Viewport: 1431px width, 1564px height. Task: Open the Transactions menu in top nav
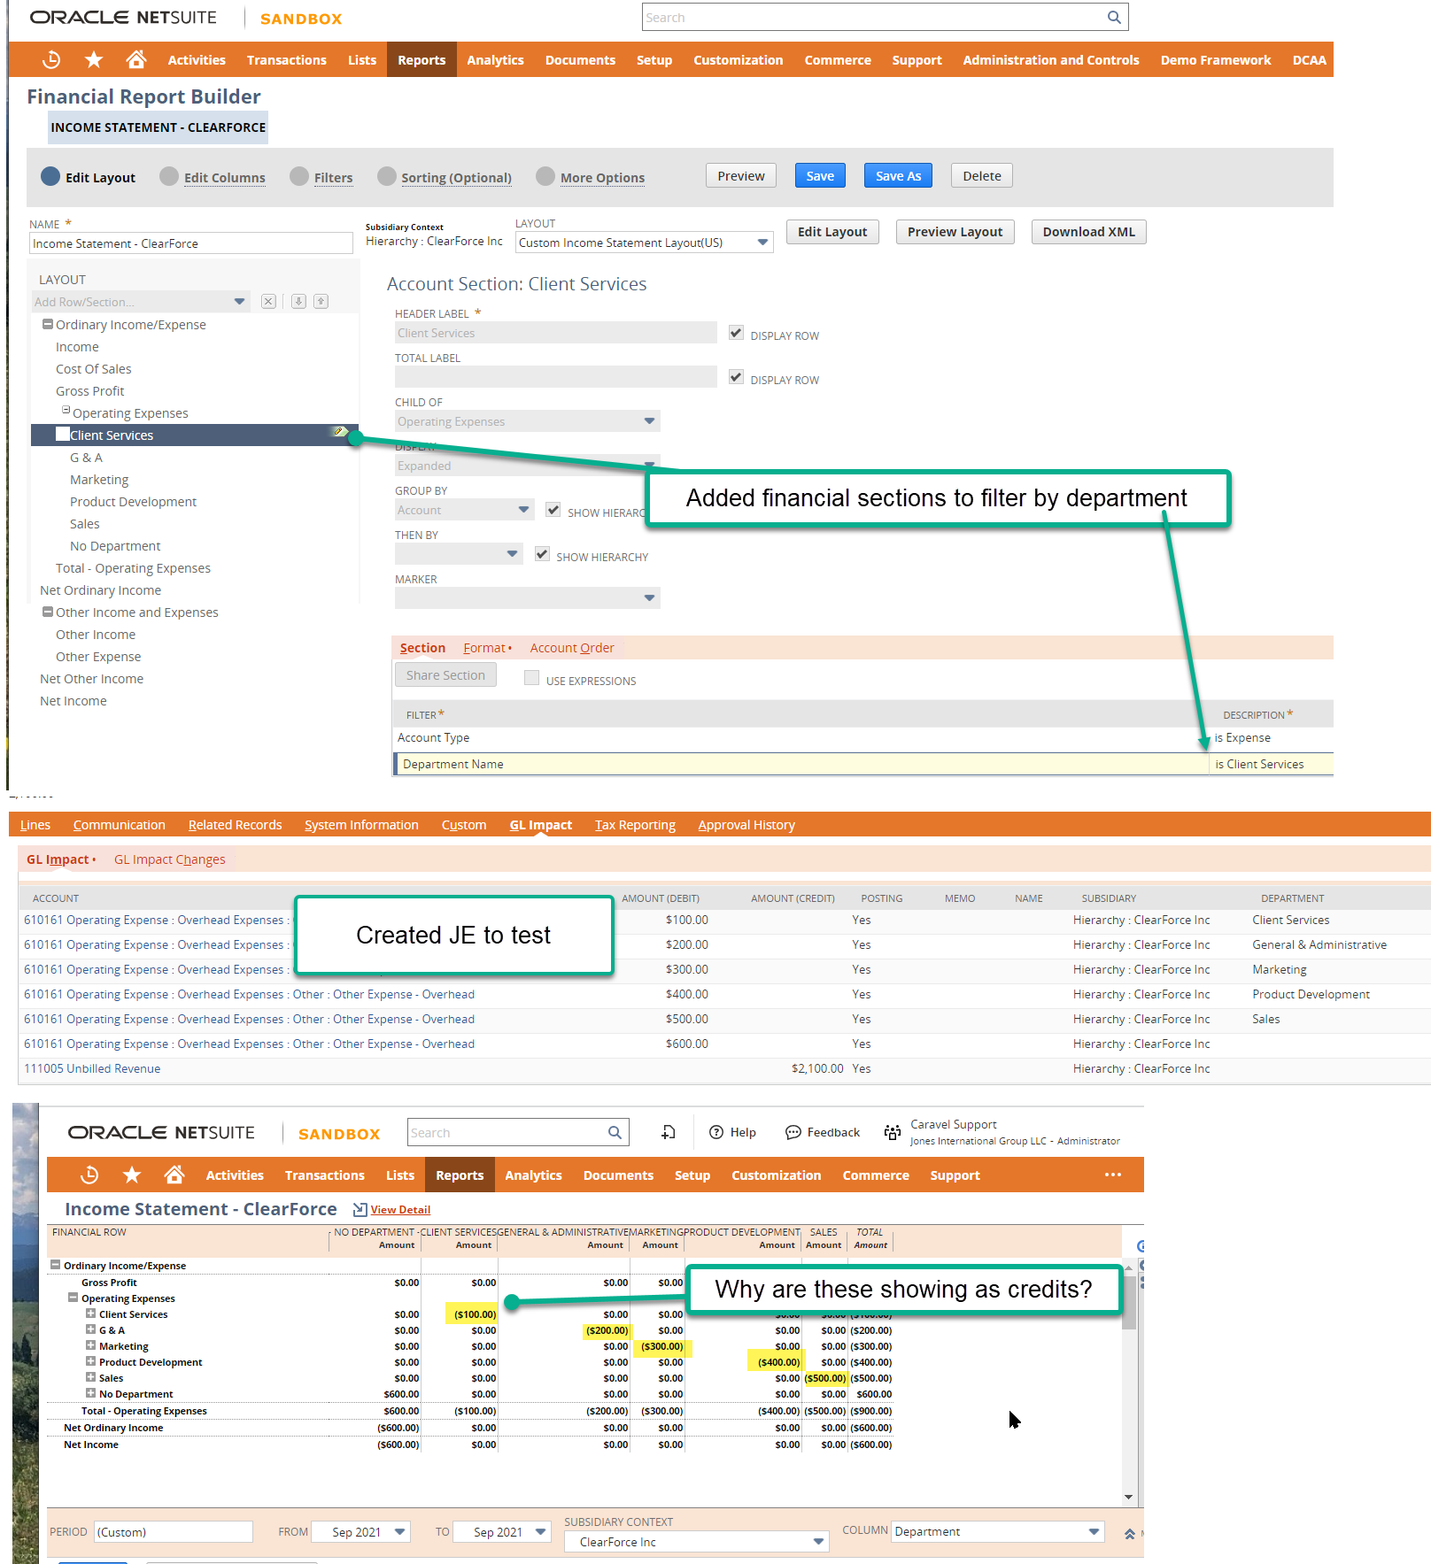287,60
